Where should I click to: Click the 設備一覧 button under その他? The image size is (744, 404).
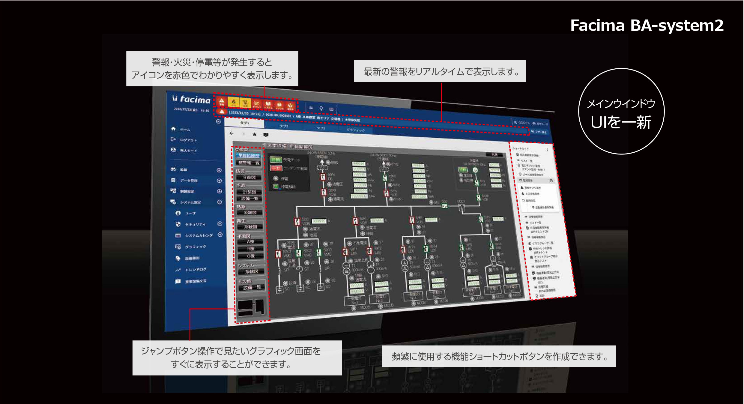[252, 288]
